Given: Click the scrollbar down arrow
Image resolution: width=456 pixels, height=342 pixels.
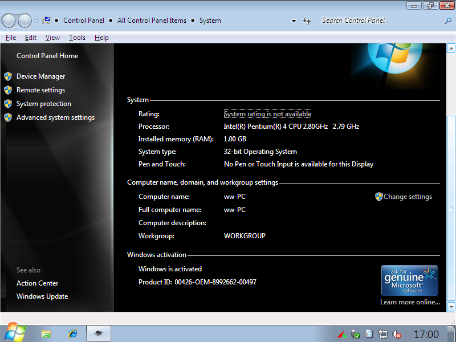Looking at the screenshot, I should tap(451, 307).
